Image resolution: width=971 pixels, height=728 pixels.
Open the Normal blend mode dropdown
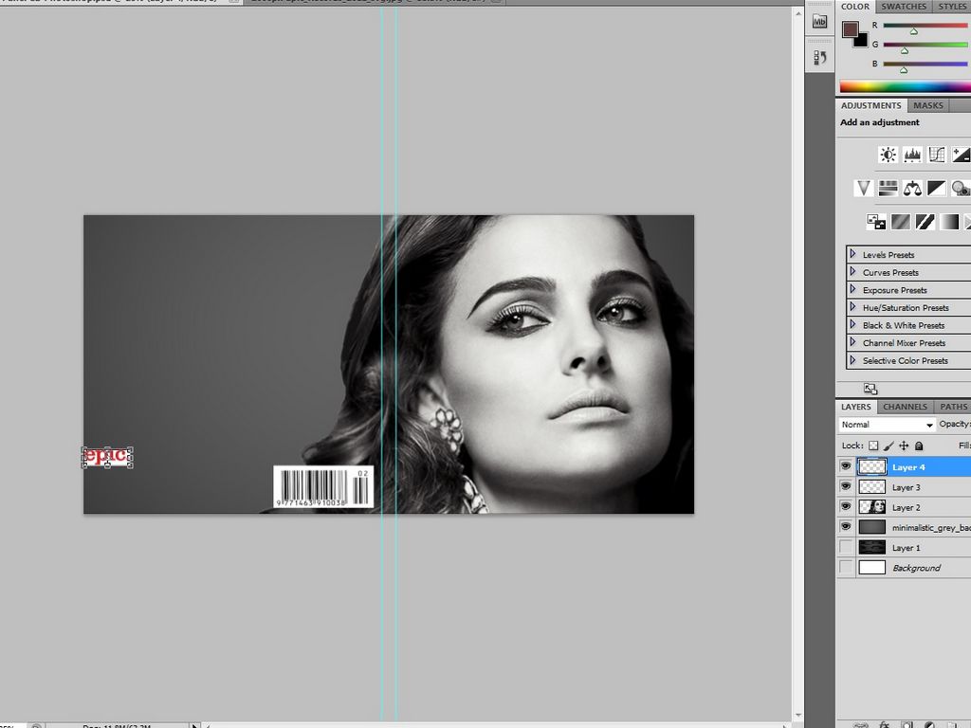tap(888, 425)
